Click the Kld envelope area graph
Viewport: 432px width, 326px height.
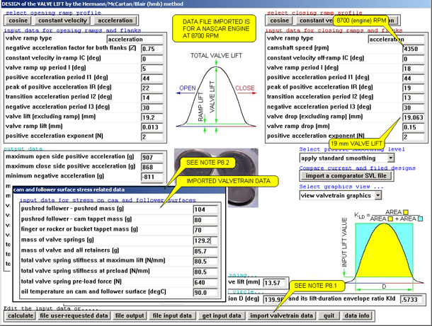[384, 252]
